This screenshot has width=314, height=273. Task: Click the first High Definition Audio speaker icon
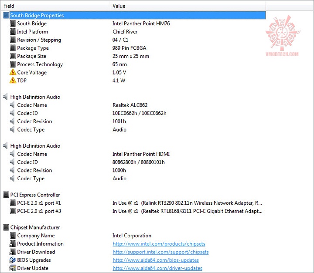pyautogui.click(x=5, y=97)
